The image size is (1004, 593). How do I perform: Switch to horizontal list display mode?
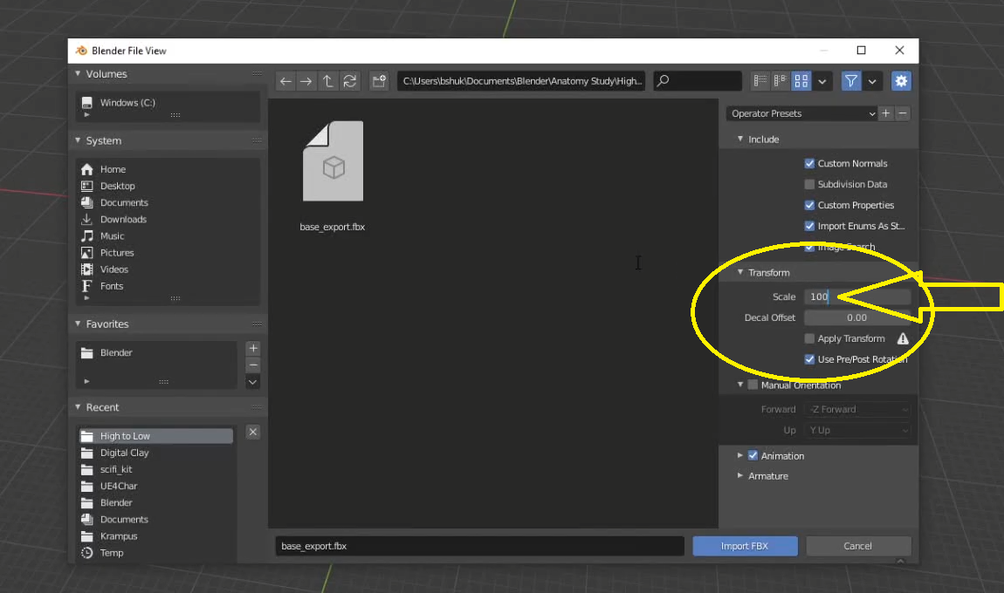point(780,81)
